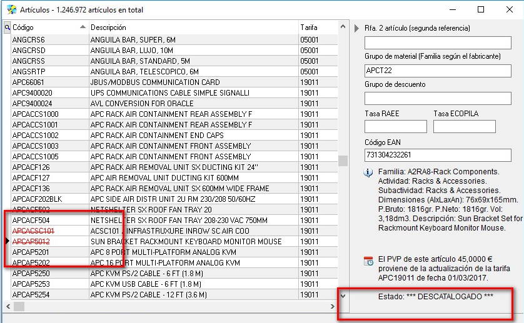Image resolution: width=524 pixels, height=323 pixels.
Task: Click the vertical scrollbar thumb of the list
Action: coord(343,161)
